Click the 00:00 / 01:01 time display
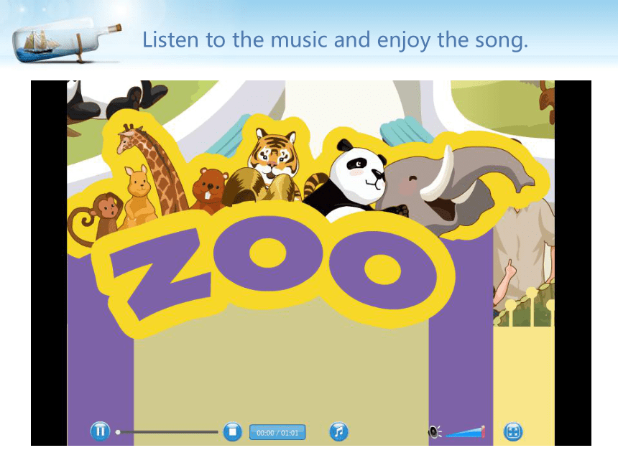 point(277,432)
